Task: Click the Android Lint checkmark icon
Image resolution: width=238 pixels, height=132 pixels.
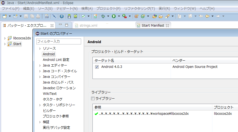Action: (83, 16)
